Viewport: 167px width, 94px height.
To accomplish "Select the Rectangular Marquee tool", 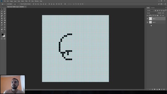I will pyautogui.click(x=5, y=9).
